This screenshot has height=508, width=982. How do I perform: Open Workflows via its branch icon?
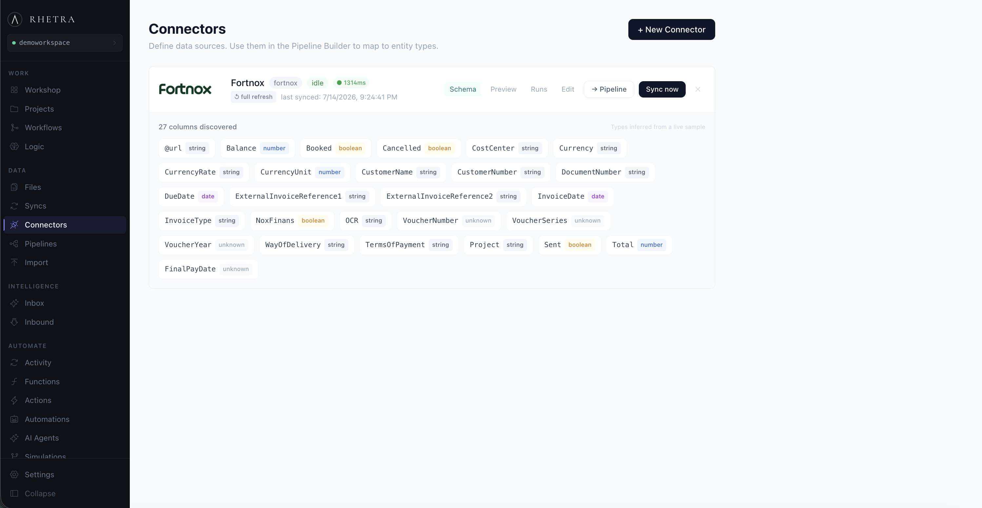point(14,128)
